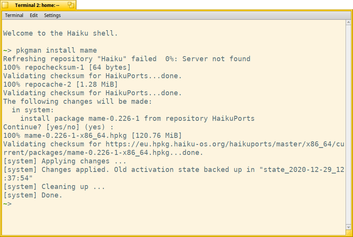Open the Edit menu
The height and width of the screenshot is (237, 353).
[33, 15]
